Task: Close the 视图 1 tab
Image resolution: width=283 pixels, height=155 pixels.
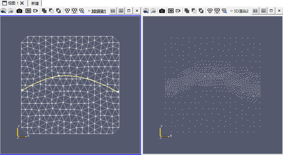Action: 22,3
